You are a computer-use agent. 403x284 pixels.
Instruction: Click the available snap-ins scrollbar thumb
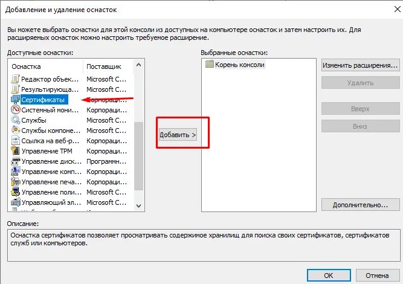coord(139,156)
